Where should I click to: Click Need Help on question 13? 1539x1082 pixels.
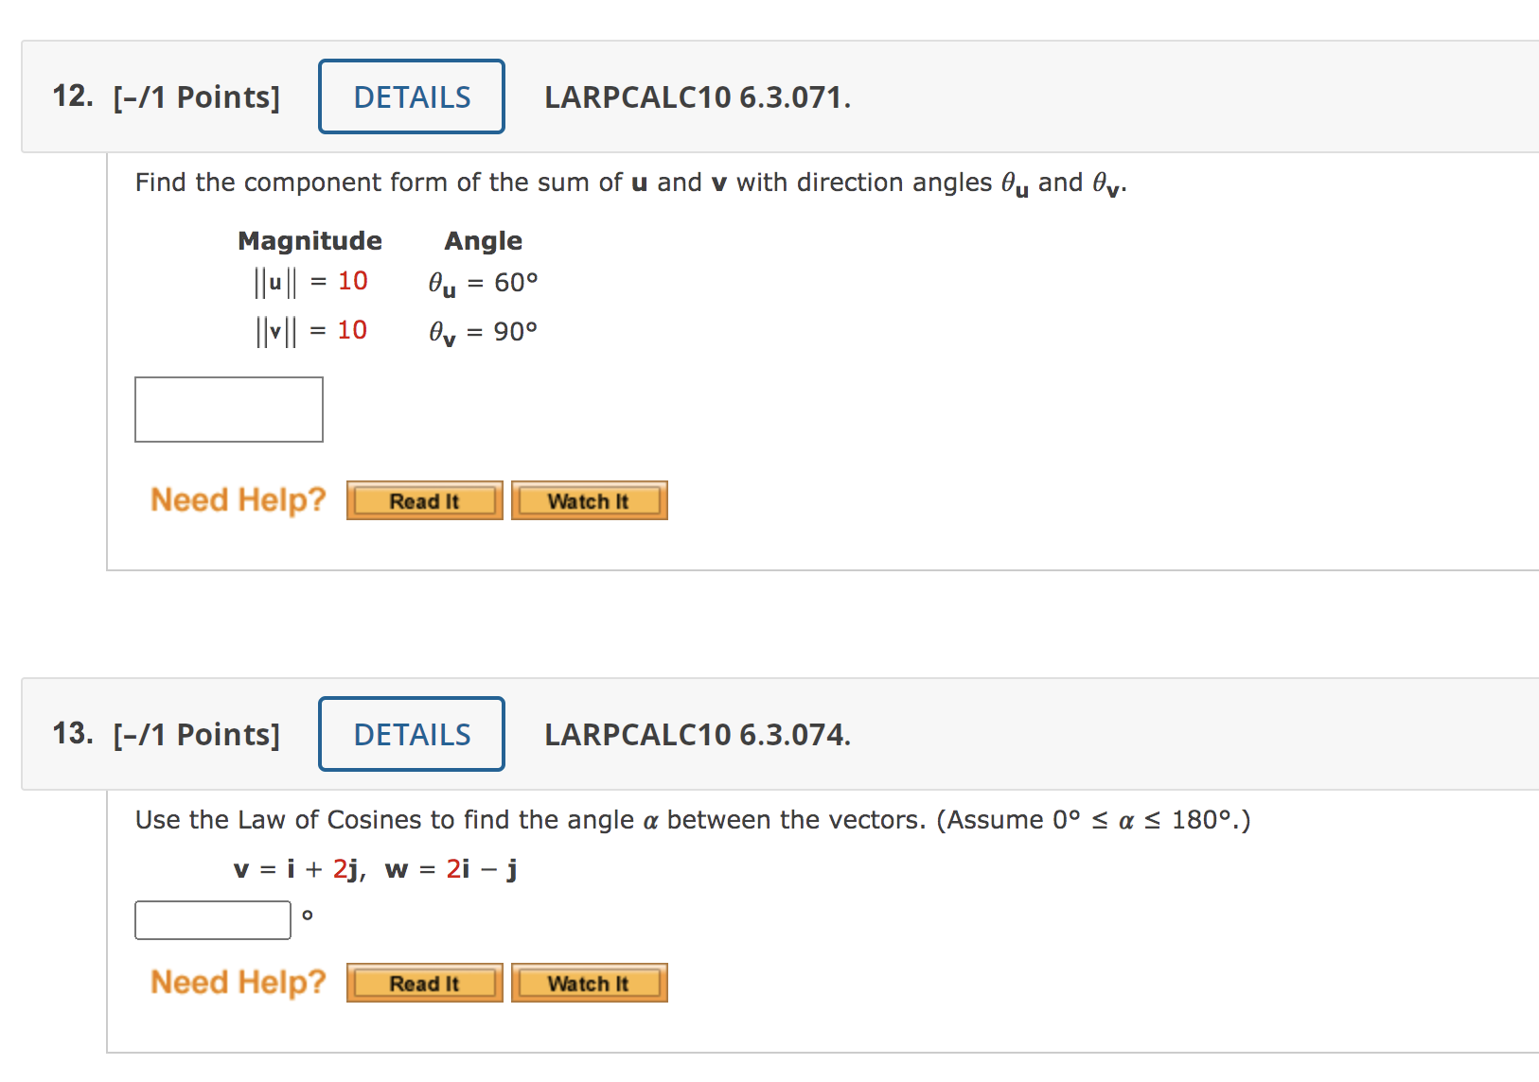click(237, 982)
